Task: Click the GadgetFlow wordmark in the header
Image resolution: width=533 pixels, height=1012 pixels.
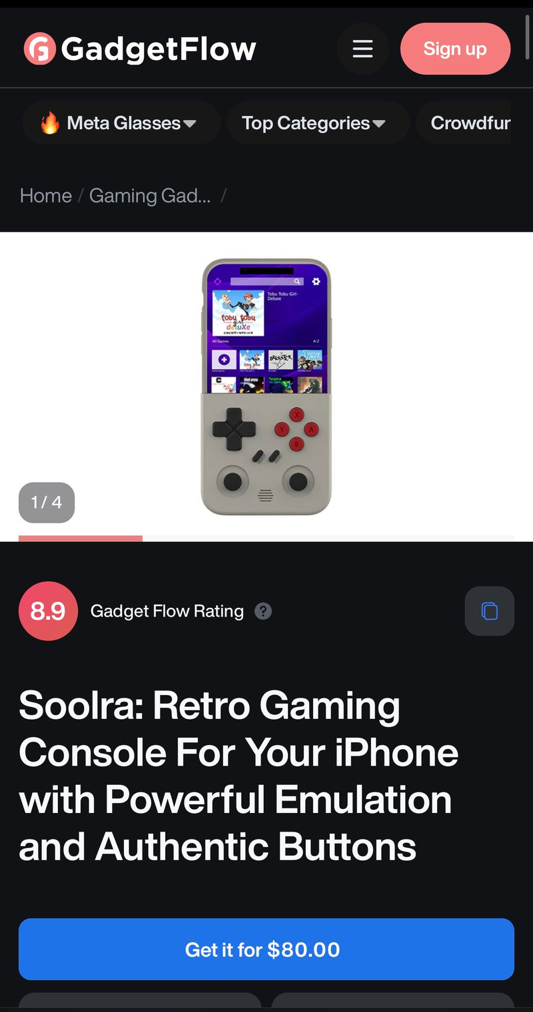Action: click(x=159, y=49)
